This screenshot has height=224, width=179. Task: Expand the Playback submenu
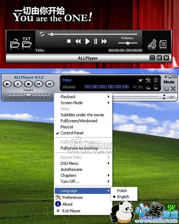click(x=83, y=97)
